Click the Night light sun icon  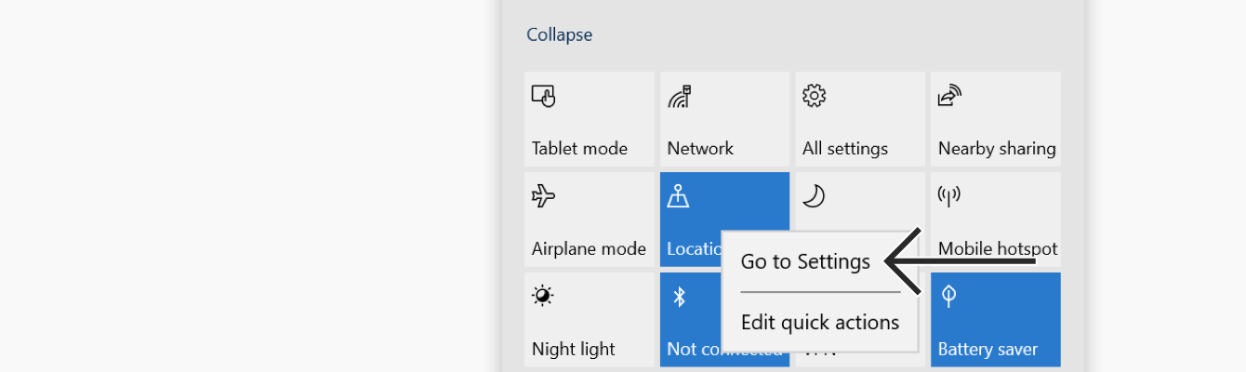tap(543, 297)
